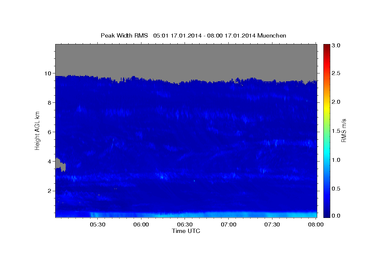Select the 07:00 time axis label
This screenshot has width=392, height=261.
pyautogui.click(x=229, y=225)
